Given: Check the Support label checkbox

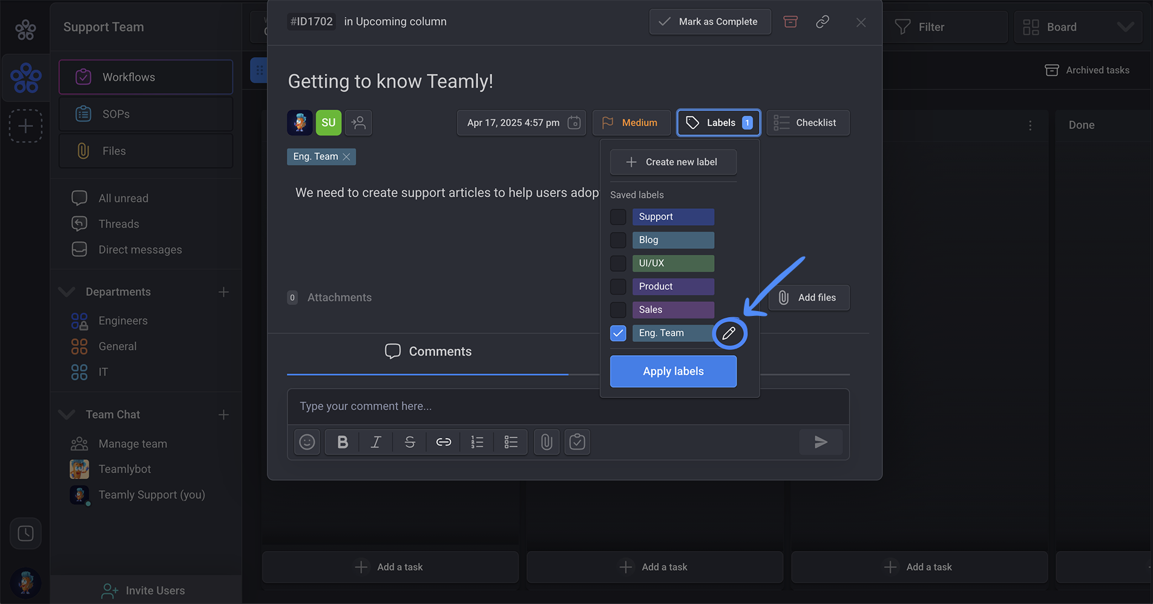Looking at the screenshot, I should (618, 217).
